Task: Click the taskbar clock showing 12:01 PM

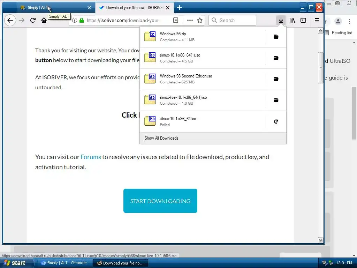Action: click(x=344, y=263)
